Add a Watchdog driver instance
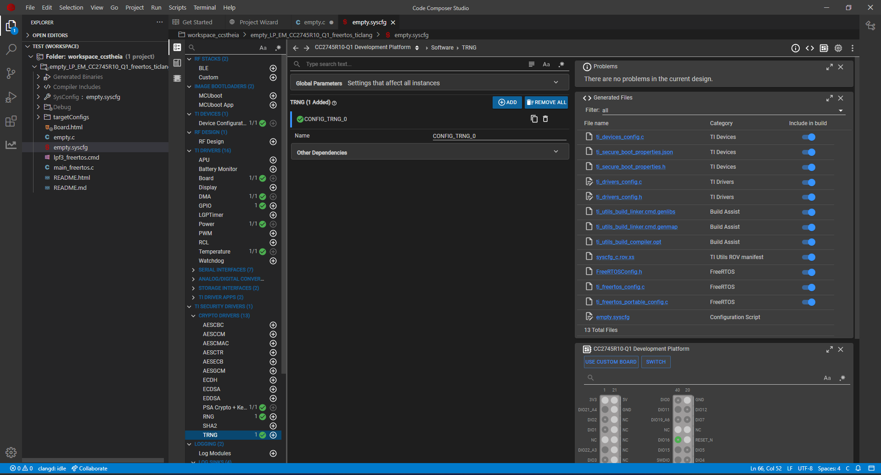The image size is (881, 475). [273, 261]
